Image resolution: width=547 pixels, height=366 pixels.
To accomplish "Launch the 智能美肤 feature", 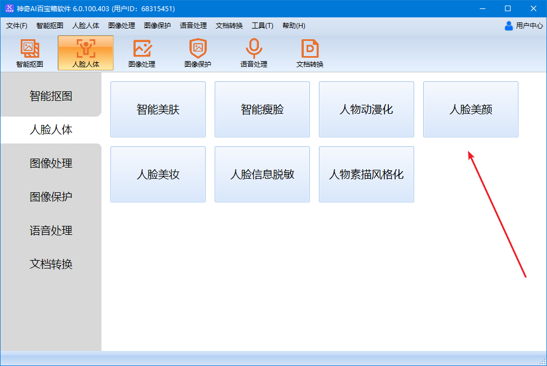I will point(158,109).
